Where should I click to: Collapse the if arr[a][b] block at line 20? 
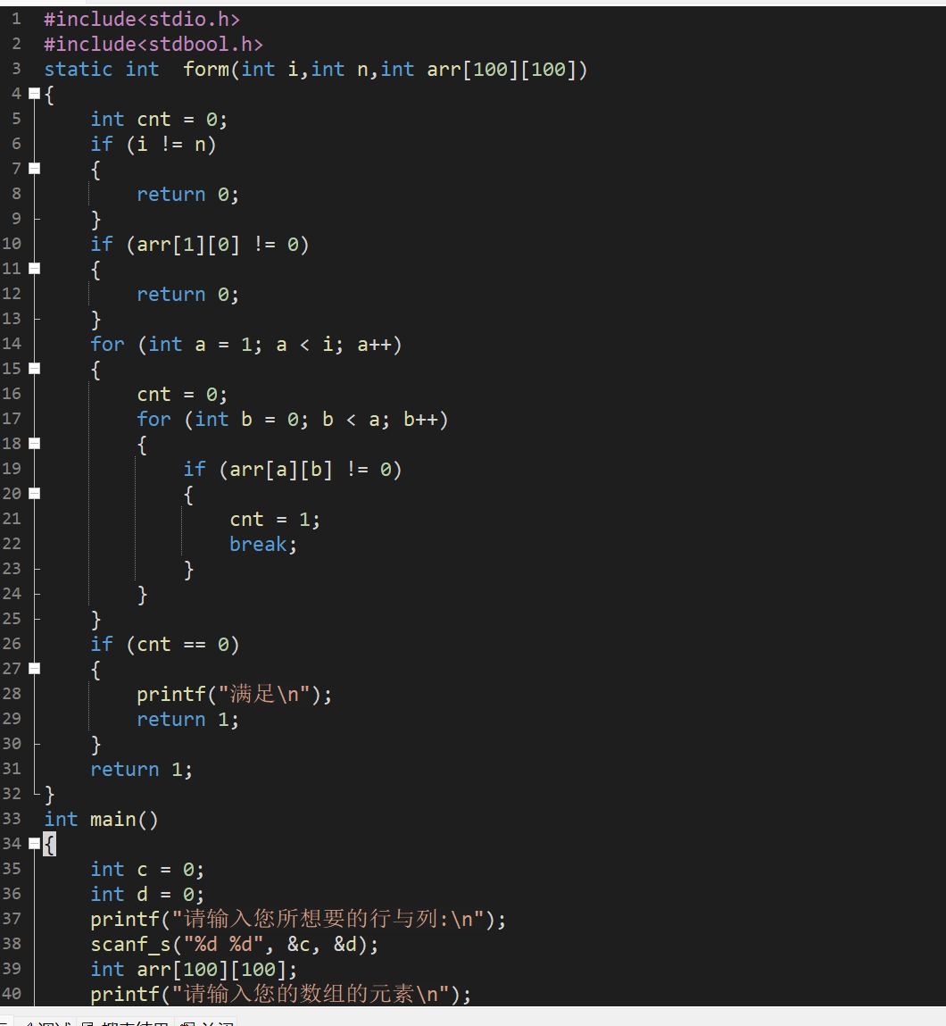click(x=35, y=494)
